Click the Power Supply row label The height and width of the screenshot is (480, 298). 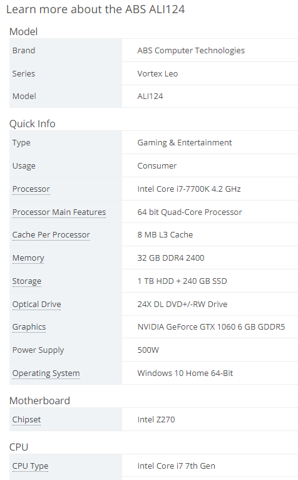tap(38, 350)
